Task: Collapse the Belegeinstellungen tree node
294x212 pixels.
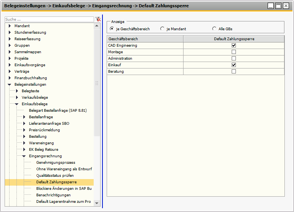Action: point(10,85)
